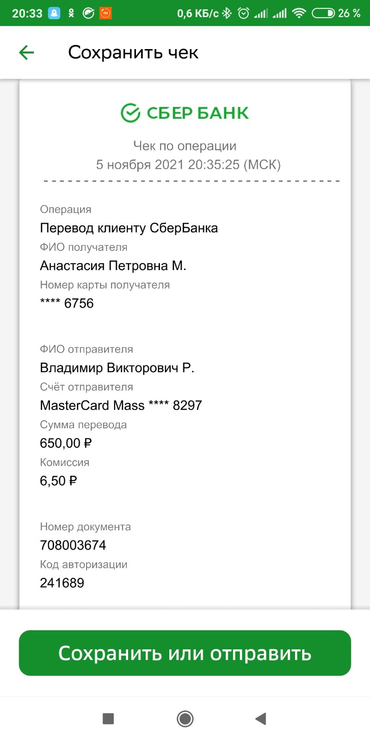Viewport: 370px width, 741px height.
Task: Tap the Android home circle button
Action: 185,718
